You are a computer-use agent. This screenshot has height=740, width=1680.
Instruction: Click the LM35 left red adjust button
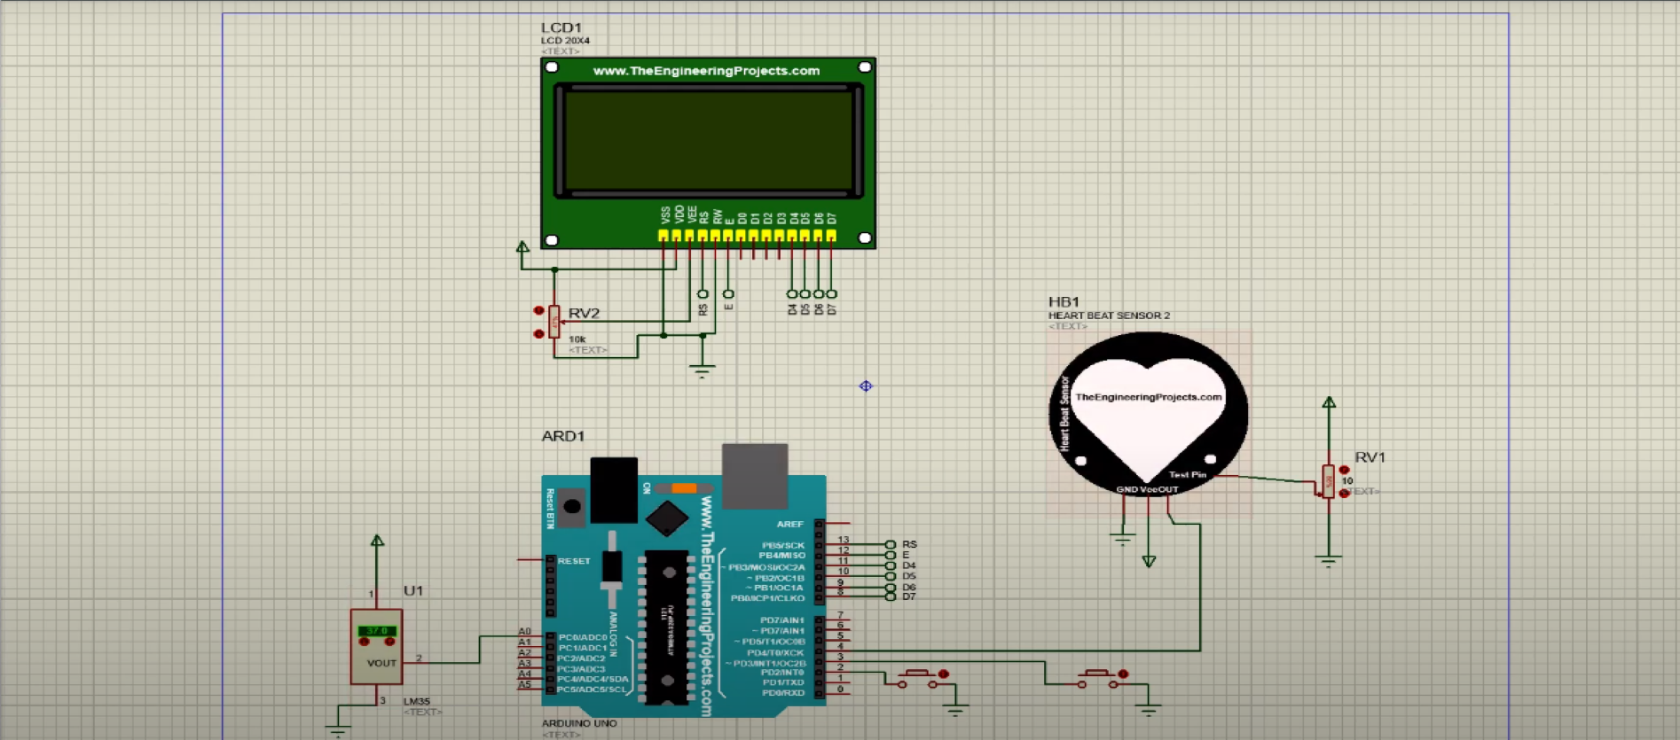coord(364,641)
